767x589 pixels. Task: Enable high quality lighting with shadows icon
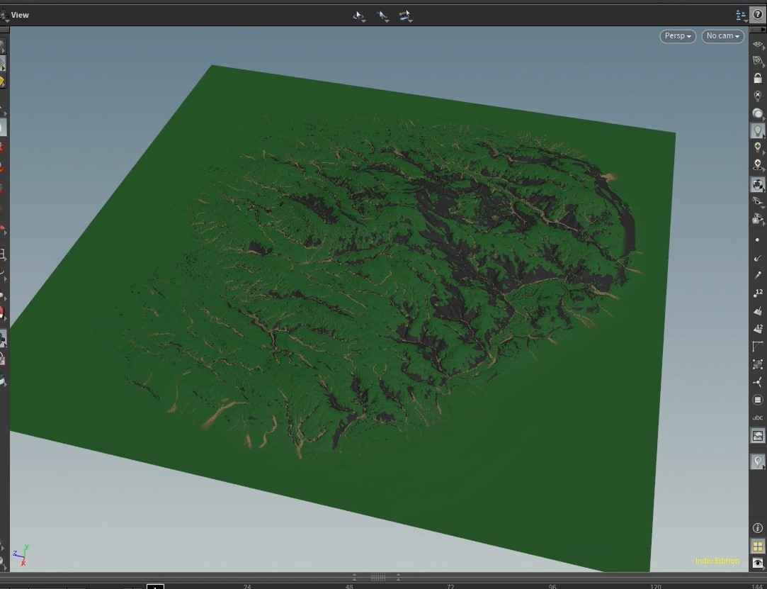click(x=758, y=165)
